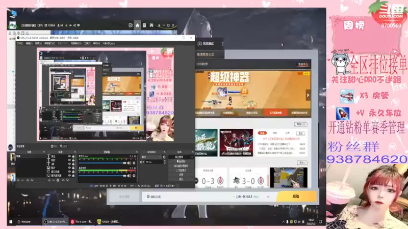Image resolution: width=408 pixels, height=229 pixels.
Task: Open the 工具(T) menu in OBS
Action: point(87,43)
